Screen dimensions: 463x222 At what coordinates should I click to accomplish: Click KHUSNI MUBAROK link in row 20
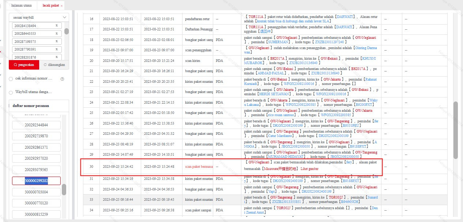click(309, 61)
